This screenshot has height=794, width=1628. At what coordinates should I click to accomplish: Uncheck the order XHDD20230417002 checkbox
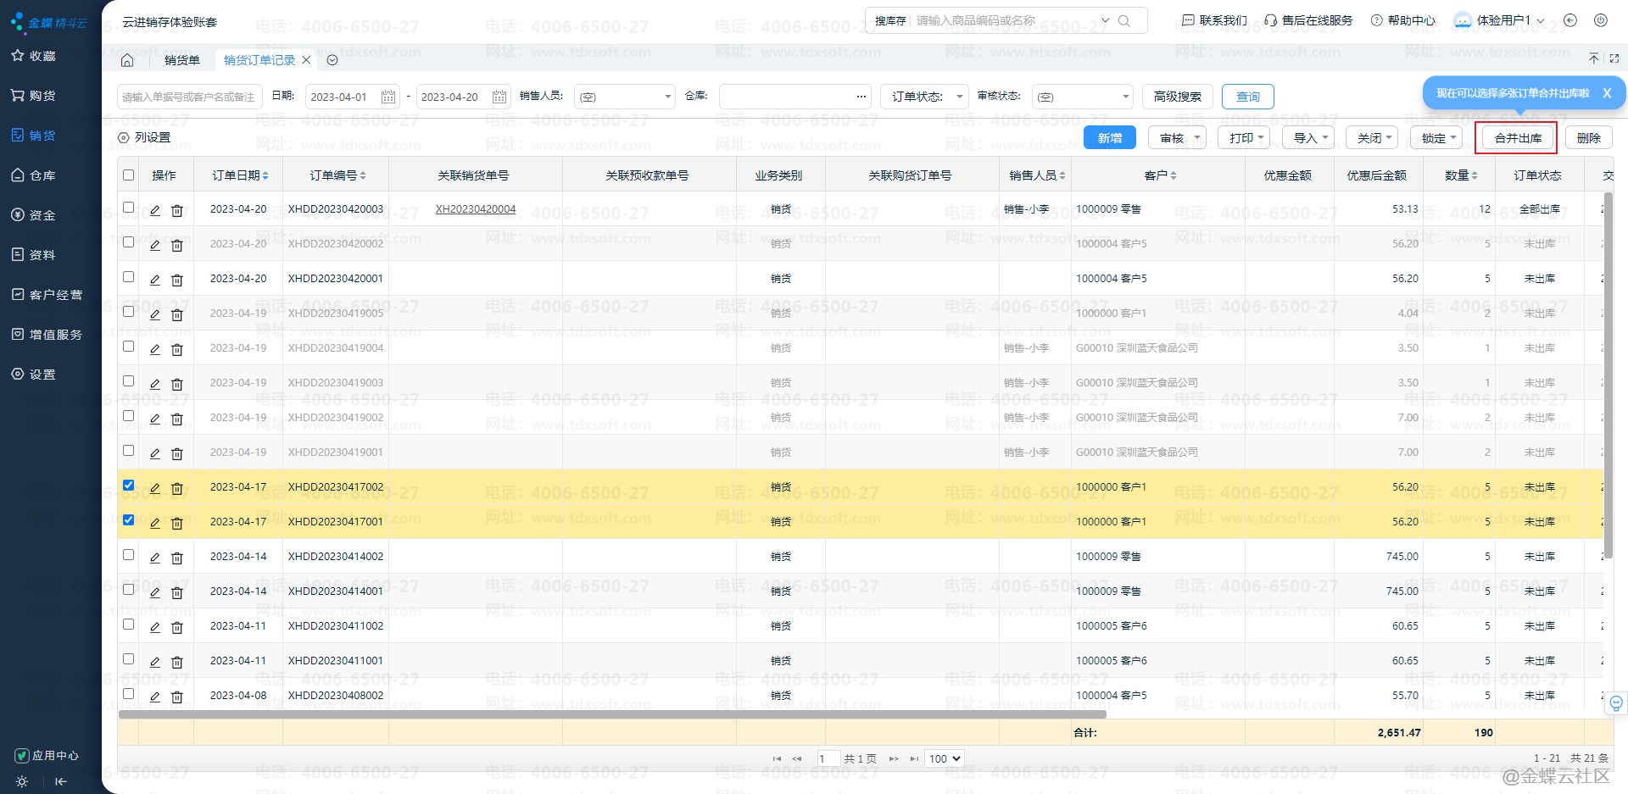pos(128,486)
